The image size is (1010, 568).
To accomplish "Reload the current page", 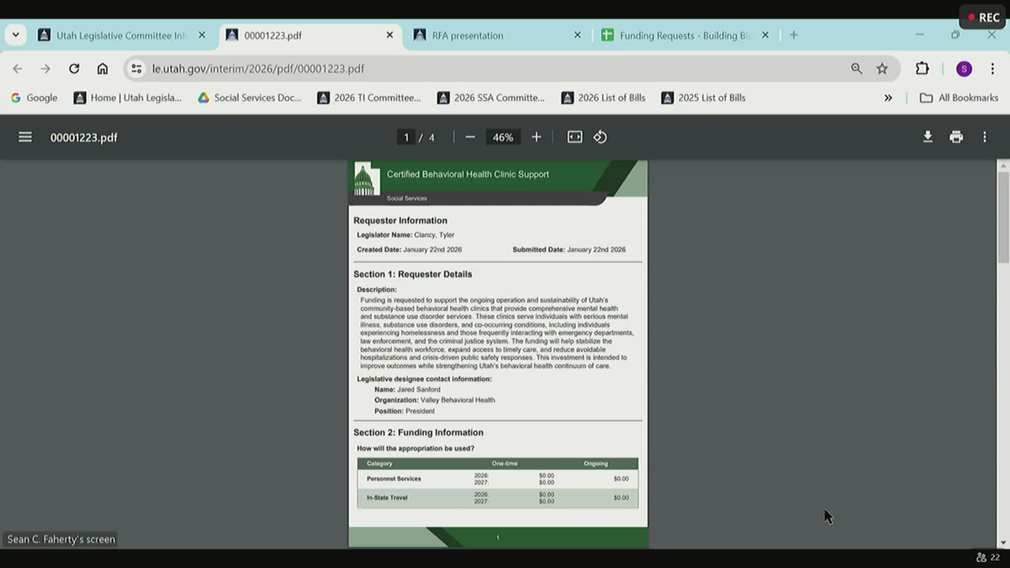I will click(x=74, y=69).
